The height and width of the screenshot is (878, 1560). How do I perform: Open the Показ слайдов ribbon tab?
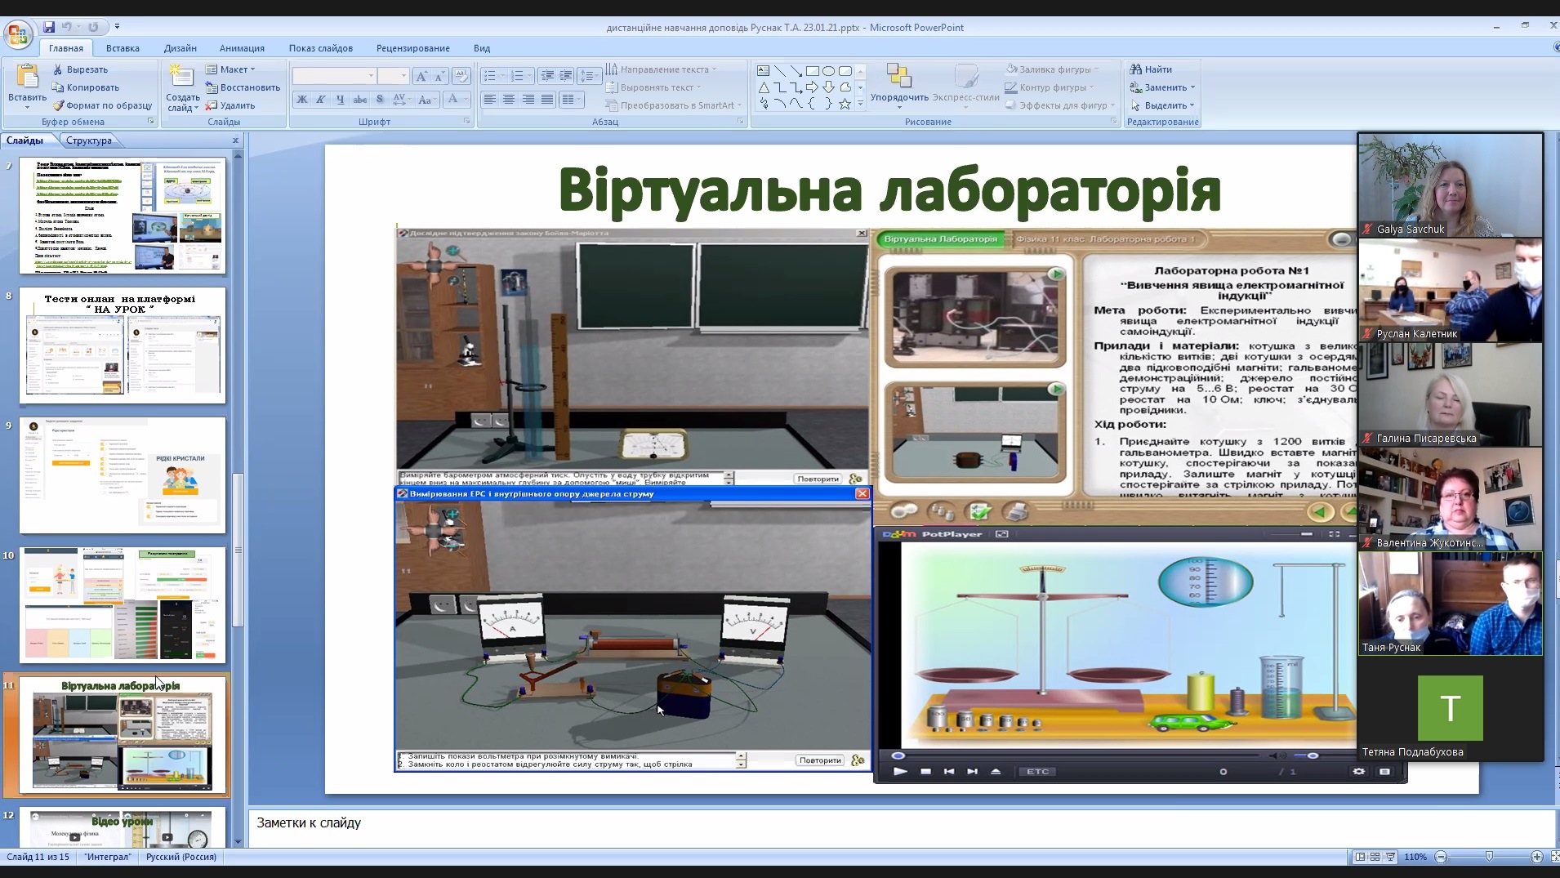(321, 48)
